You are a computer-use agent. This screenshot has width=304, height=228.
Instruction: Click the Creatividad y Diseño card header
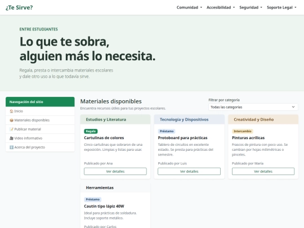263,119
